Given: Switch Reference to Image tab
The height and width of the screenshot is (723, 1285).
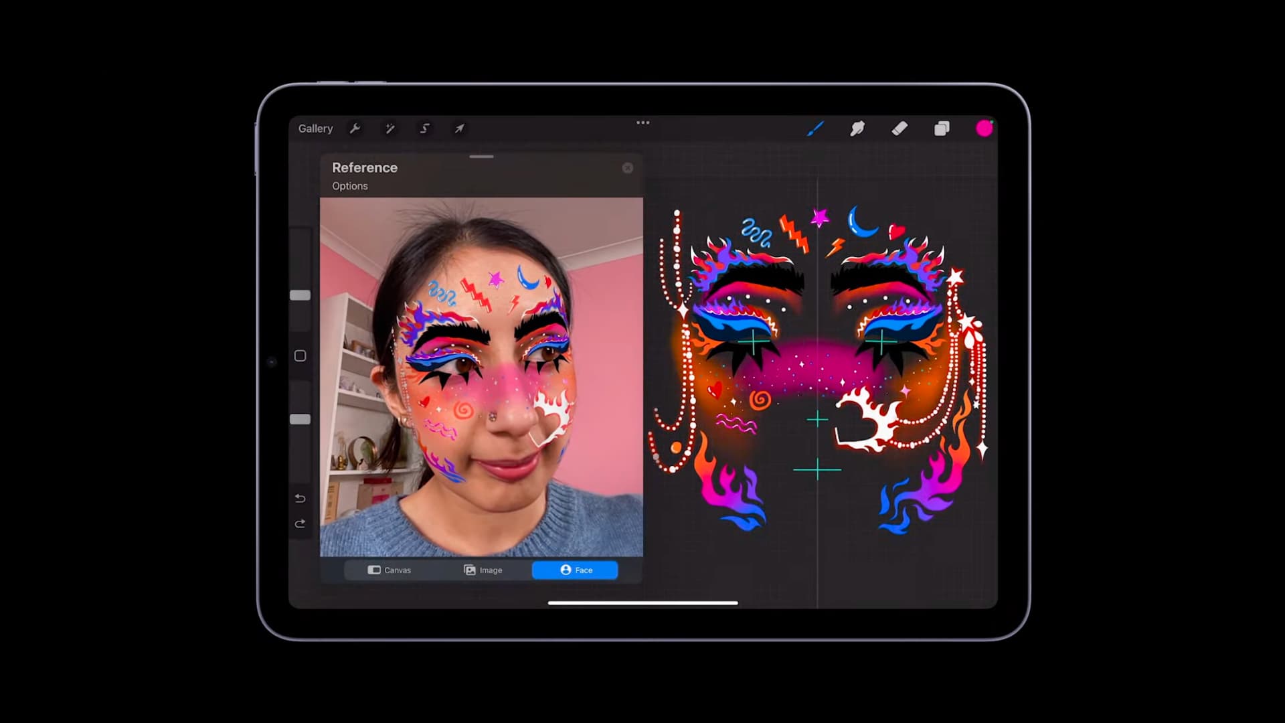Looking at the screenshot, I should coord(483,570).
